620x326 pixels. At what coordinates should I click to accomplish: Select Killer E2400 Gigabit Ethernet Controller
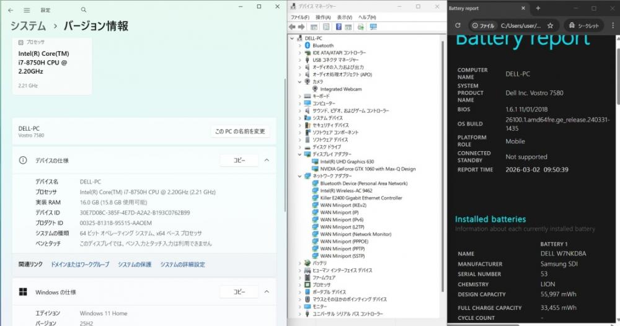[x=361, y=198]
